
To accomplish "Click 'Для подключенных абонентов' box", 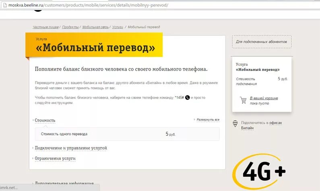I will [262, 42].
